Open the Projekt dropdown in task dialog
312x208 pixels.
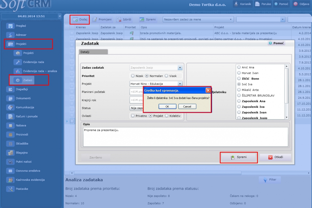pos(180,84)
